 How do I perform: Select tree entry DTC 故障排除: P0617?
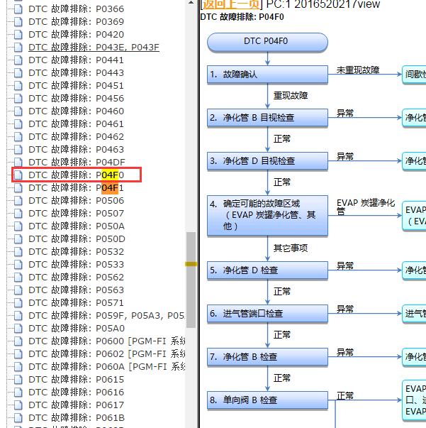(76, 405)
